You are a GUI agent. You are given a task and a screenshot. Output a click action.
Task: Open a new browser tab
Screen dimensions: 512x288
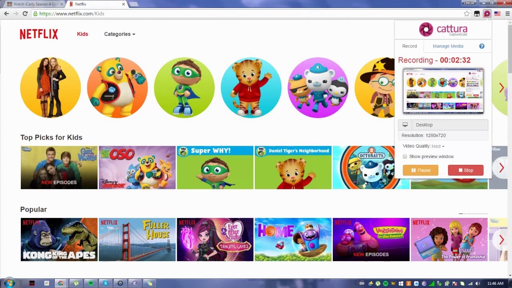pos(134,4)
